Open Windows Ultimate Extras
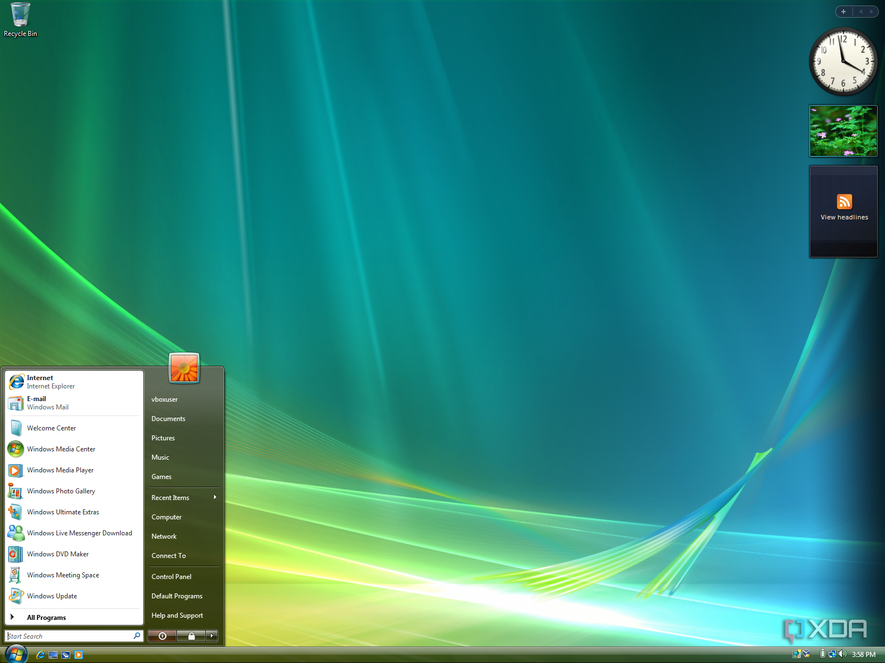The image size is (885, 663). coord(74,512)
